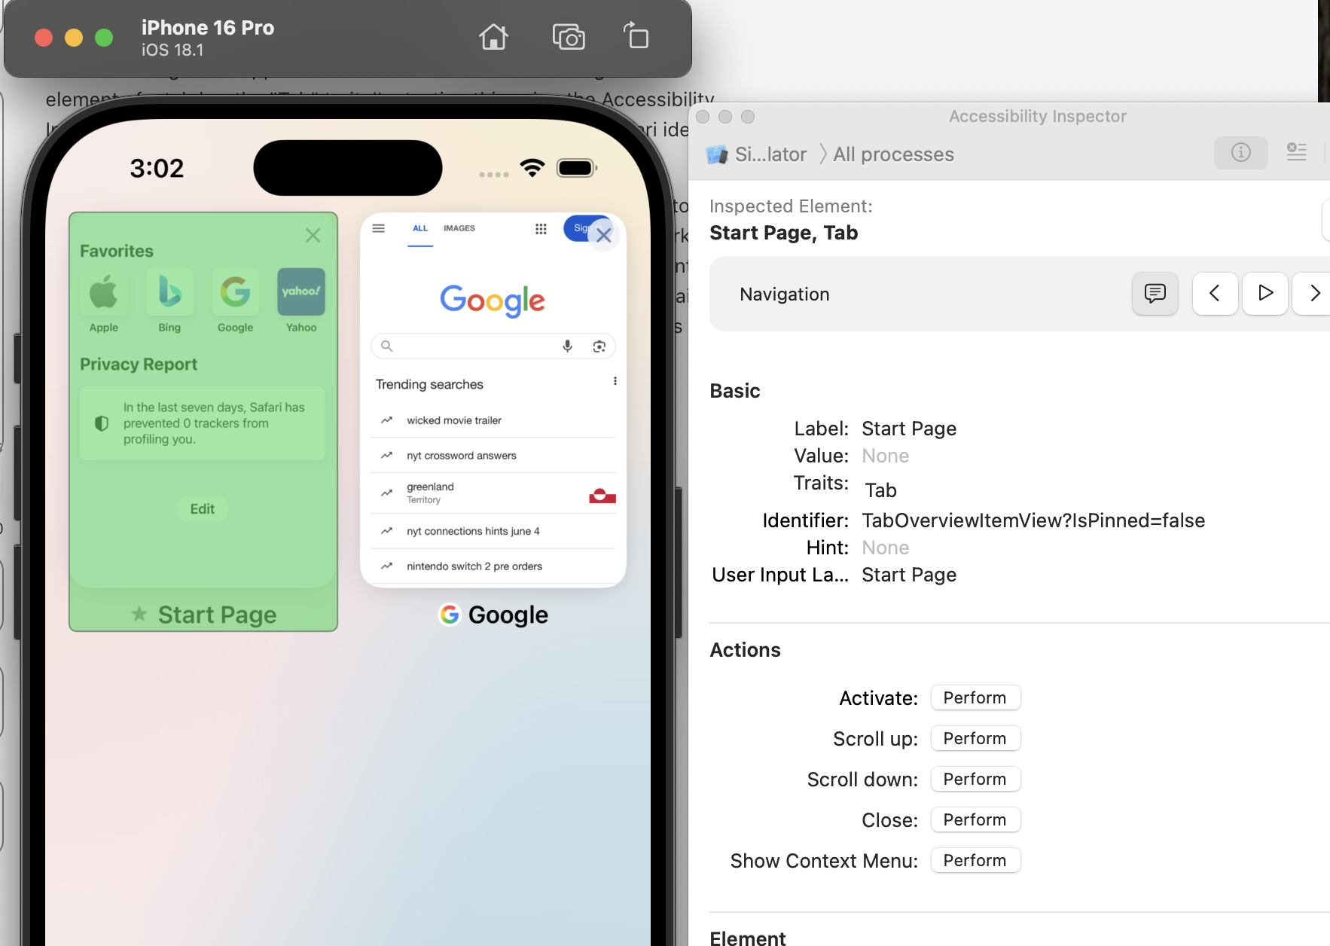The width and height of the screenshot is (1330, 946).
Task: Click the Simulator window red close button
Action: (x=44, y=38)
